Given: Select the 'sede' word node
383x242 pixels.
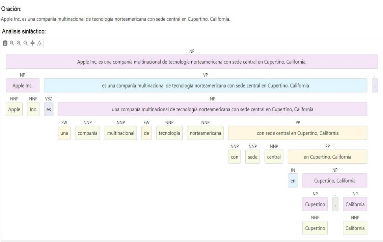Looking at the screenshot, I should (253, 157).
